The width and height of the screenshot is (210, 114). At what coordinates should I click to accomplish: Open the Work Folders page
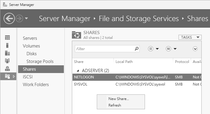click(36, 85)
